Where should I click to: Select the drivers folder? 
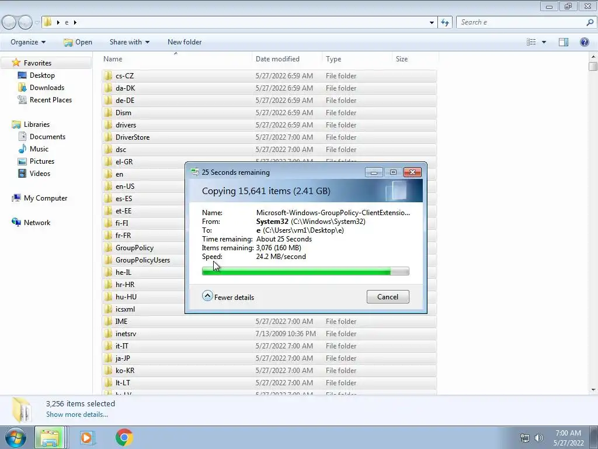click(x=269, y=125)
